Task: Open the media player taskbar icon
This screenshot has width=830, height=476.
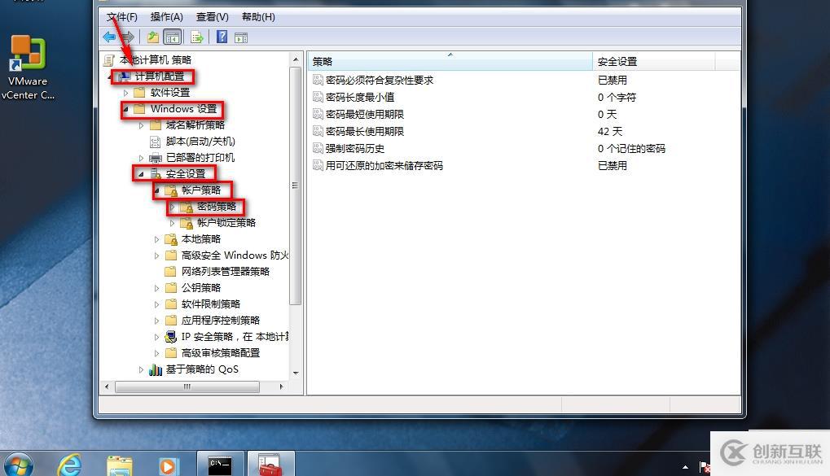Action: click(x=169, y=465)
